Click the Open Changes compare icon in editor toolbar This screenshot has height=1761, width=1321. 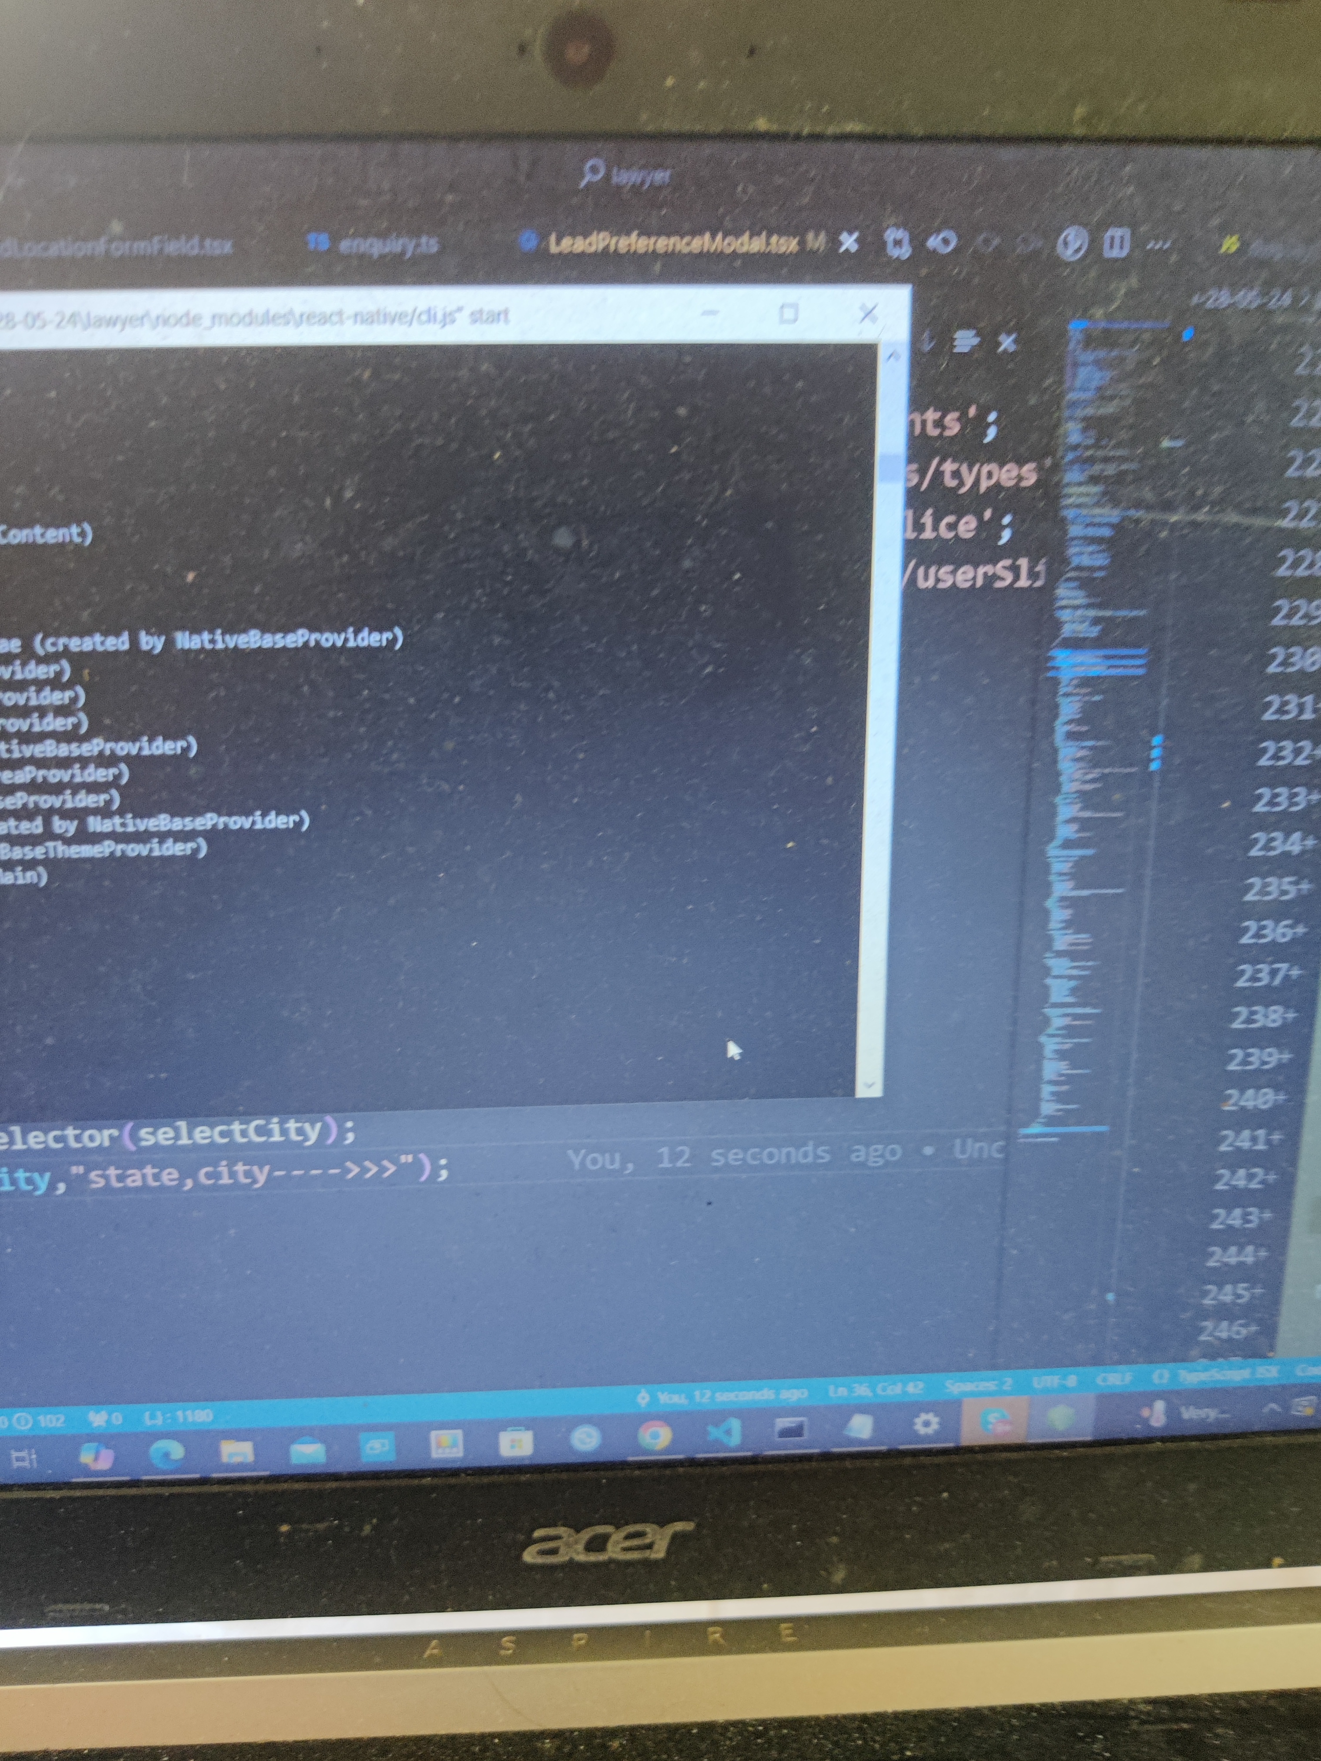click(x=898, y=243)
